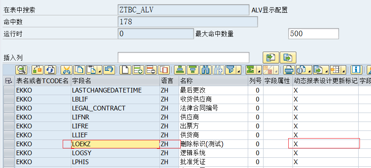Click the highlighted LOEKZ field name cell
This screenshot has width=371, height=168.
[116, 144]
